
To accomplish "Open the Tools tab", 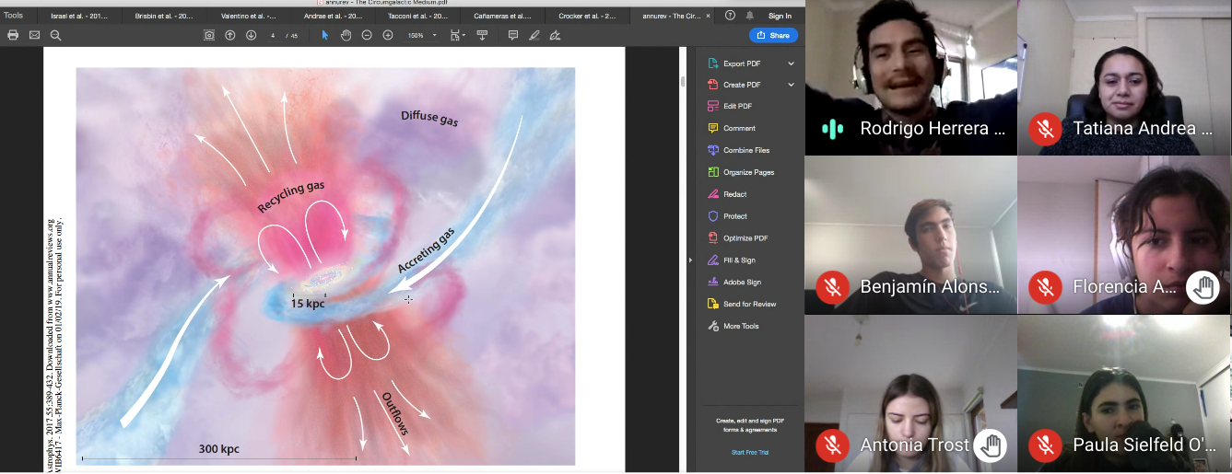I will (13, 16).
